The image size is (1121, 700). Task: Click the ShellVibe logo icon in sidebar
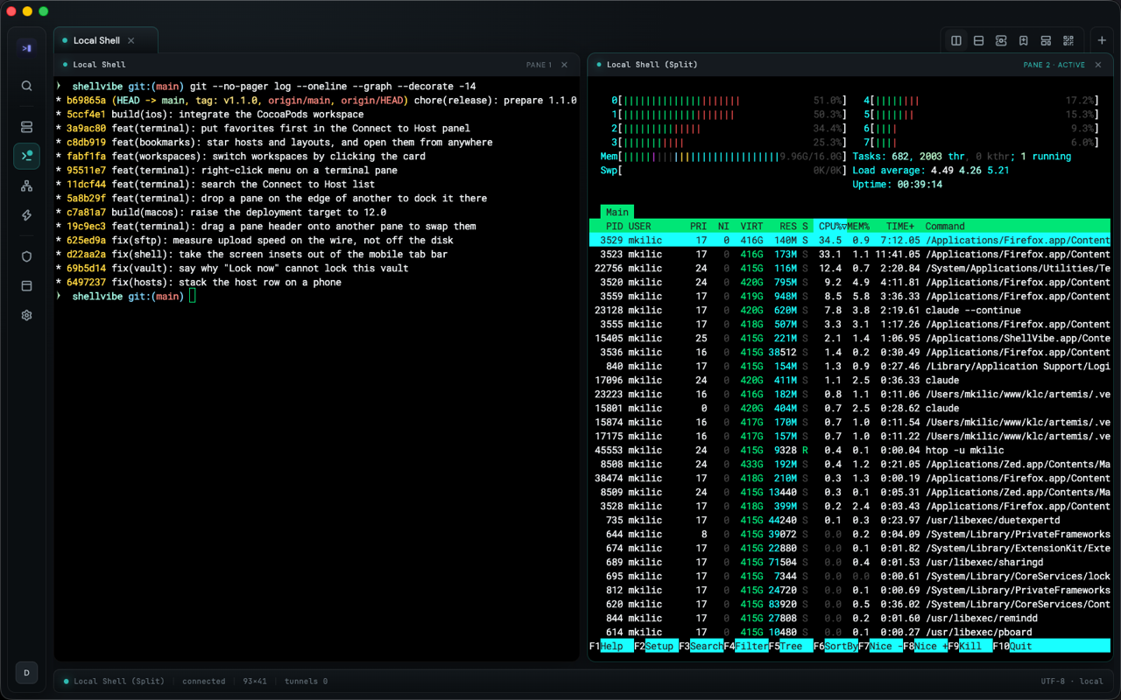[26, 48]
